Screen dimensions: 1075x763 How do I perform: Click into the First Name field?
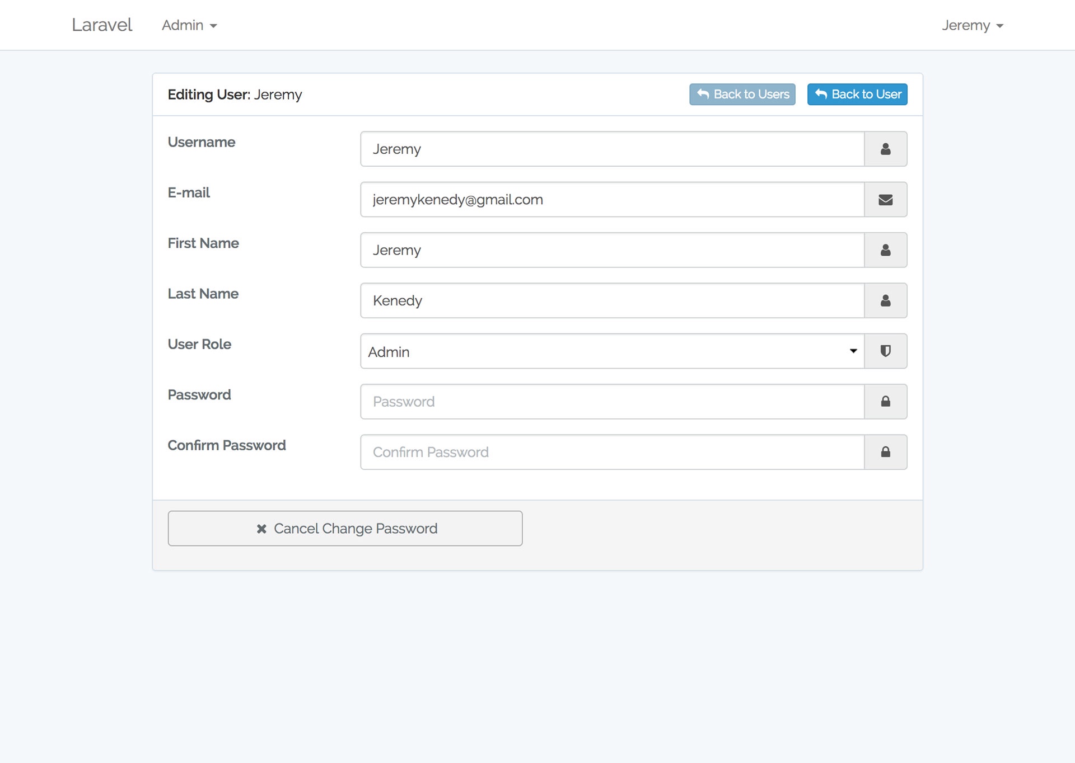point(612,250)
